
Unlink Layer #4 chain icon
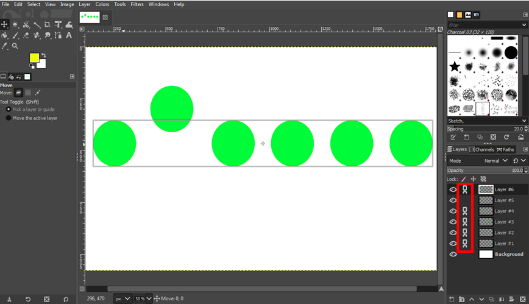click(465, 211)
